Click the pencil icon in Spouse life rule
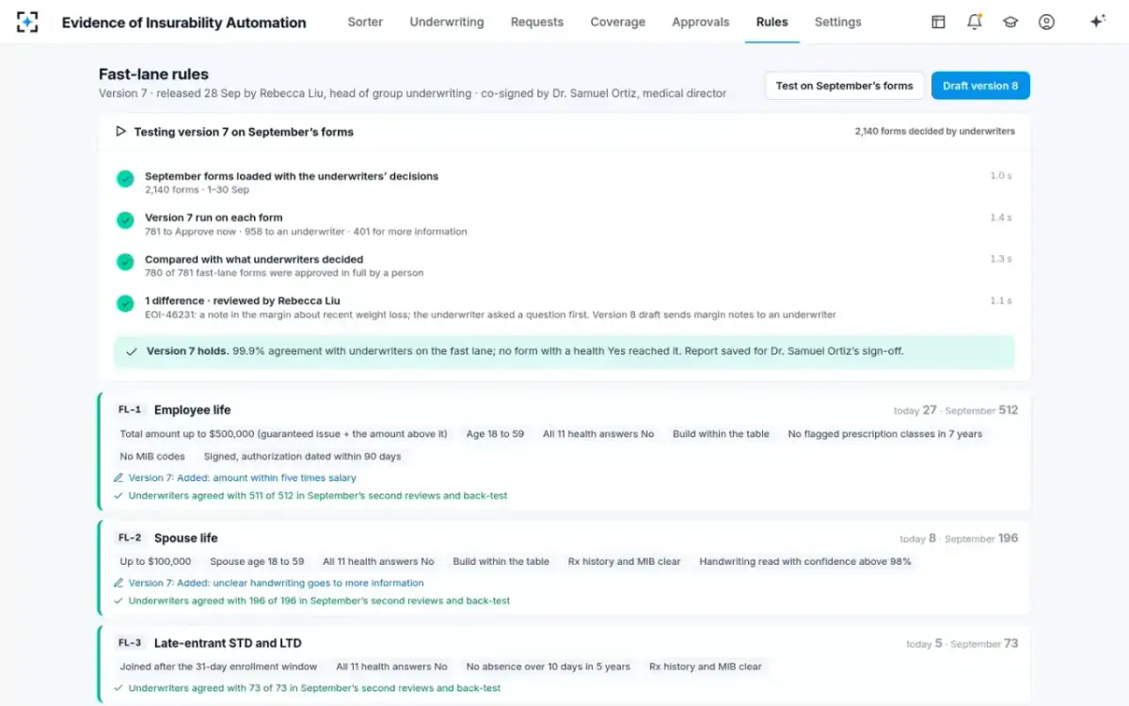This screenshot has width=1129, height=706. tap(119, 584)
